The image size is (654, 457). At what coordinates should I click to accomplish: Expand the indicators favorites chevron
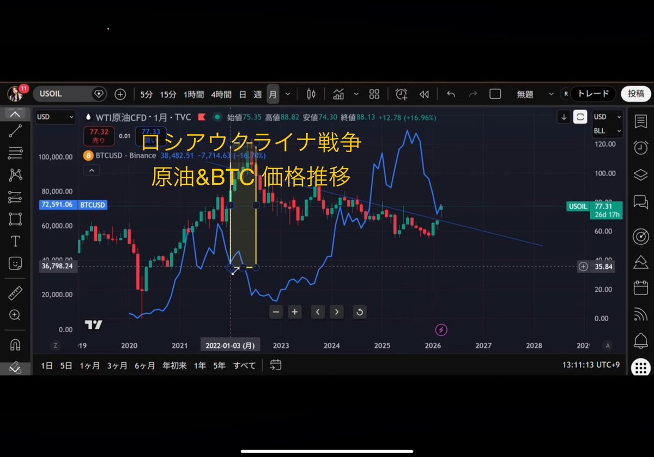pos(356,94)
